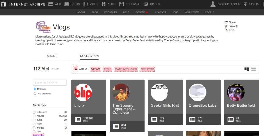Click list icon on DromeBox Labs card

192,120
